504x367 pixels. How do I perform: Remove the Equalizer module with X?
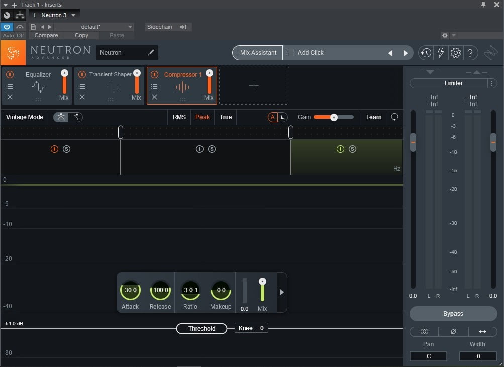[10, 97]
